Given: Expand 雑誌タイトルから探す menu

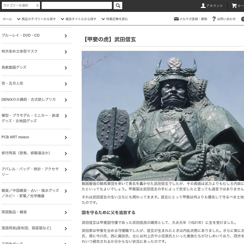Looking at the screenshot, I should [x=78, y=19].
